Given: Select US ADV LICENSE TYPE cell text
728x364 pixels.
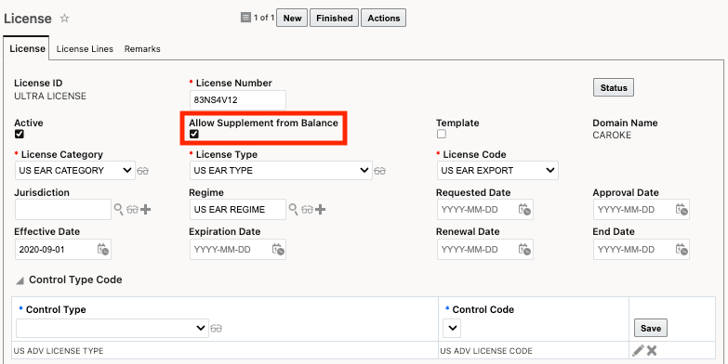Looking at the screenshot, I should coord(59,351).
